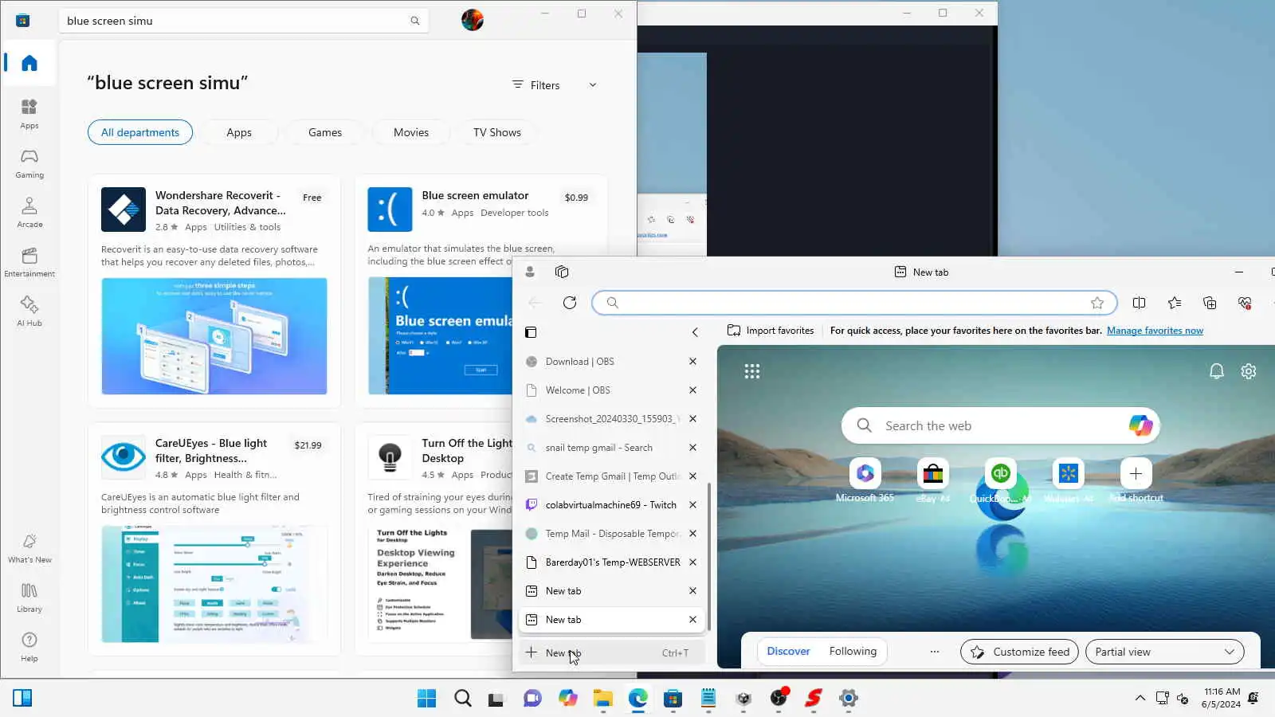
Task: Close the Barerday01's Temp-WEBSERVER tab
Action: 692,562
